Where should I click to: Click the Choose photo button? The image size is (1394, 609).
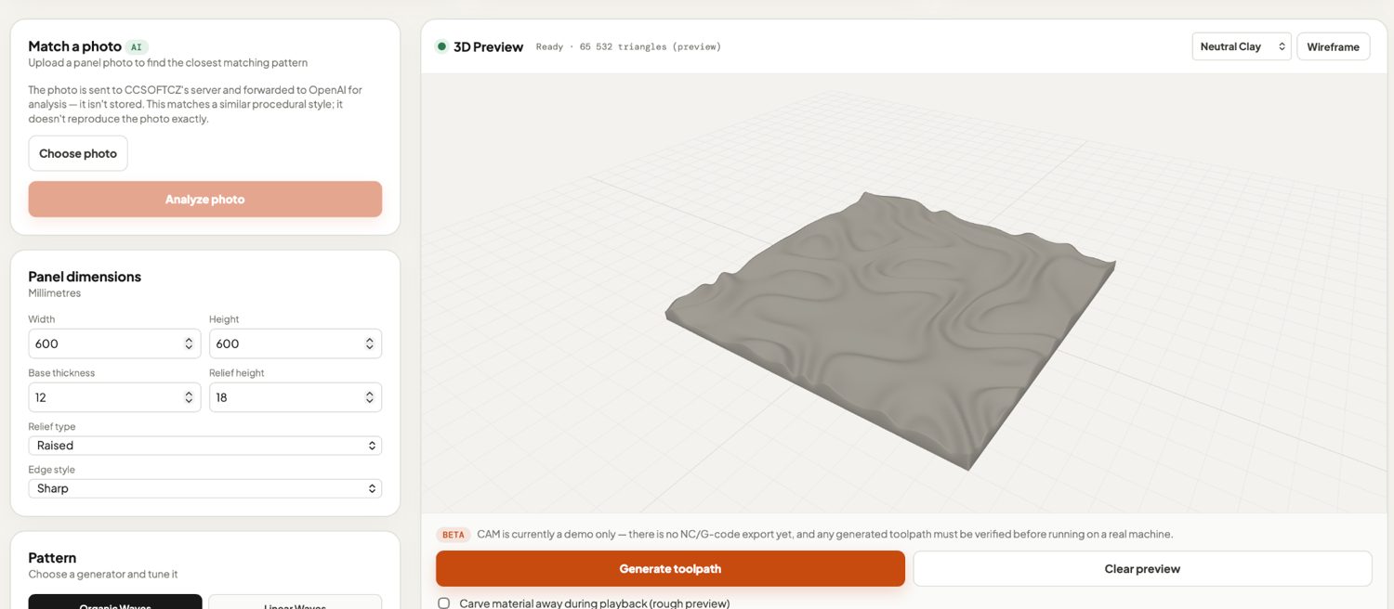click(x=78, y=153)
